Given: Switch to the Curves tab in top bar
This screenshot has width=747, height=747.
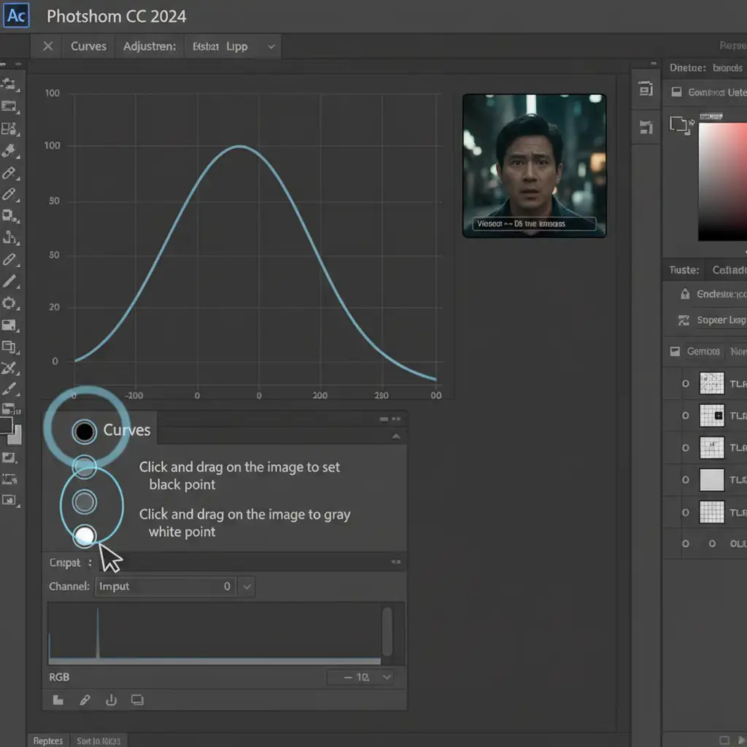Looking at the screenshot, I should 88,47.
